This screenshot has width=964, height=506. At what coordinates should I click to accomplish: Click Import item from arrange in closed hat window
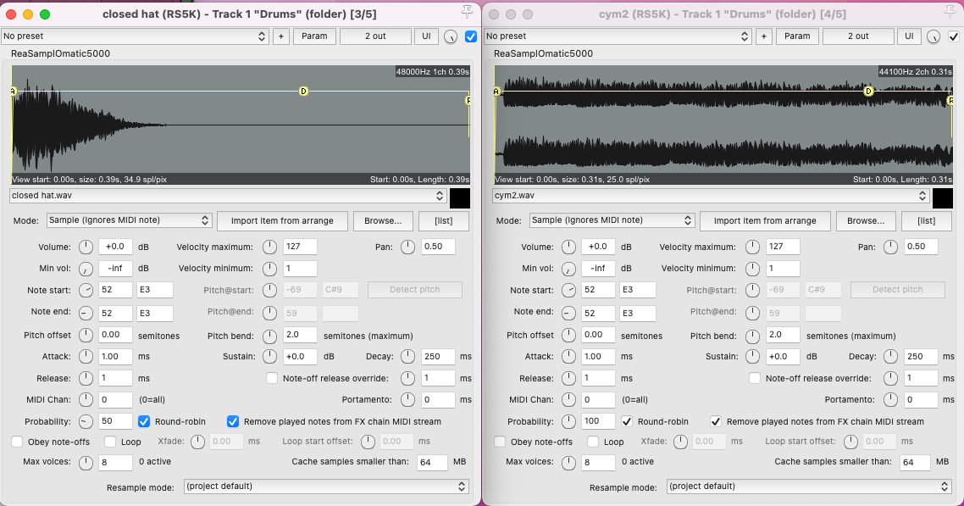[x=282, y=220]
